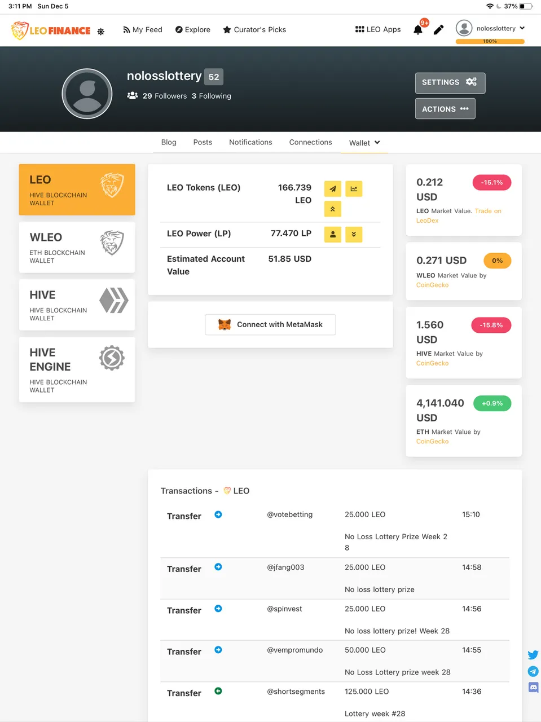Click the battery 37% indicator

tap(517, 6)
